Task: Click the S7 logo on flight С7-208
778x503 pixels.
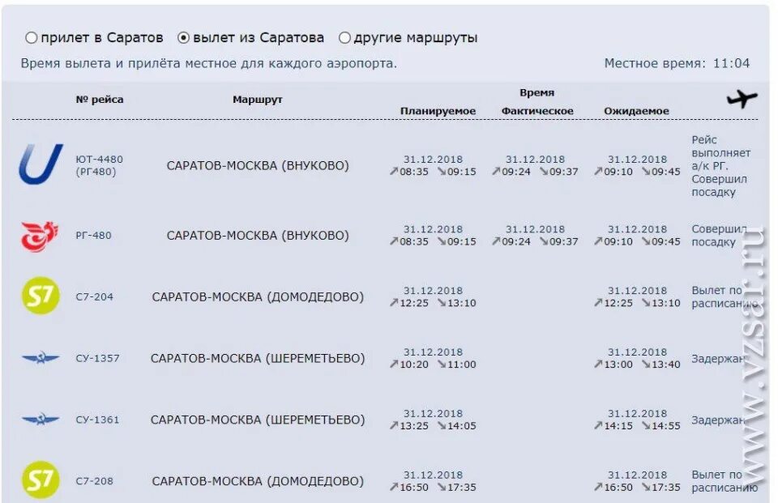Action: click(x=41, y=480)
